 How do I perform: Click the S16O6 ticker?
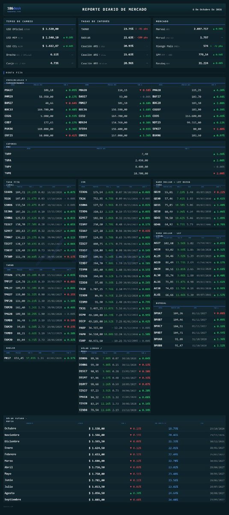coord(9,192)
